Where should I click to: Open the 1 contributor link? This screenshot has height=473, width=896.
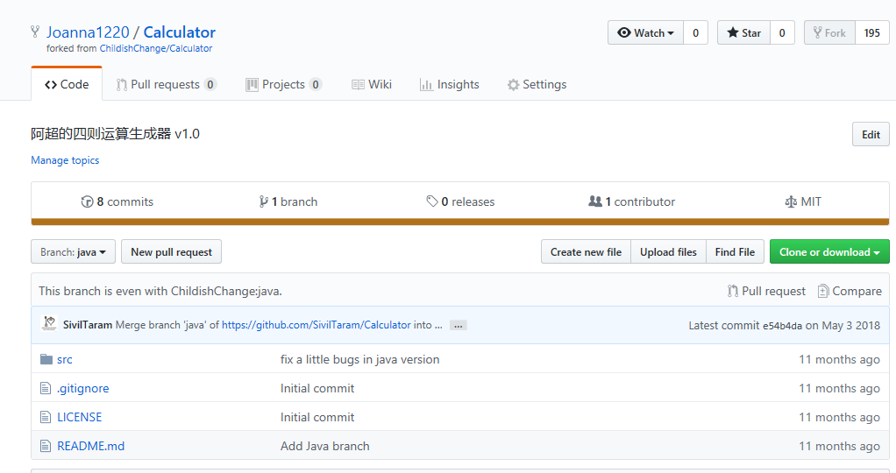[632, 201]
